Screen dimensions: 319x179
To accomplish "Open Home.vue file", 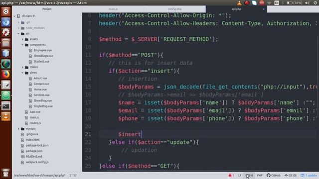I will pos(40,89).
